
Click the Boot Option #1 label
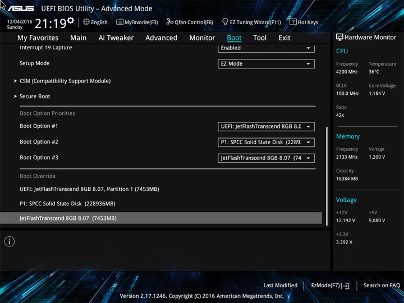click(39, 126)
